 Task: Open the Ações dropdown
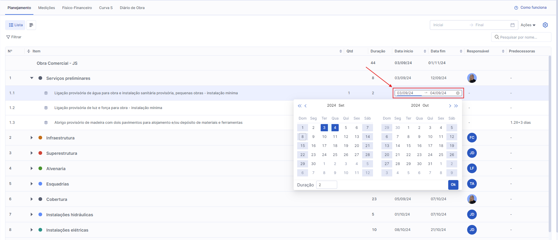coord(528,25)
